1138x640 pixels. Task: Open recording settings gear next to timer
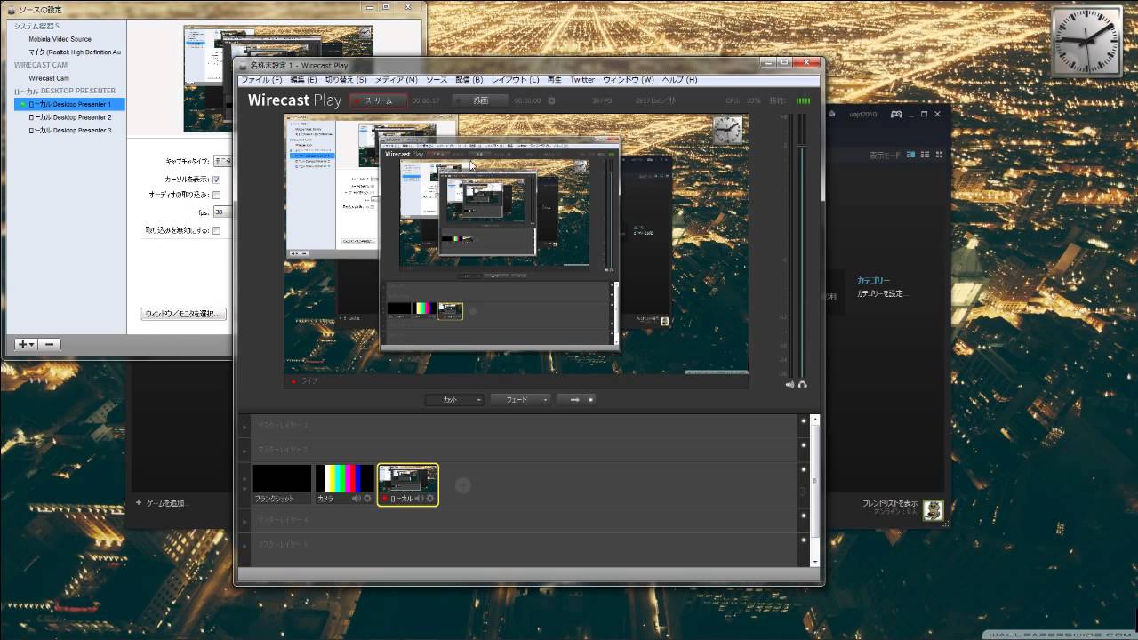pyautogui.click(x=551, y=100)
